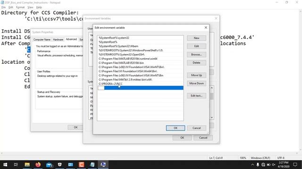Click Cancel in Environment Variables window

[203, 138]
